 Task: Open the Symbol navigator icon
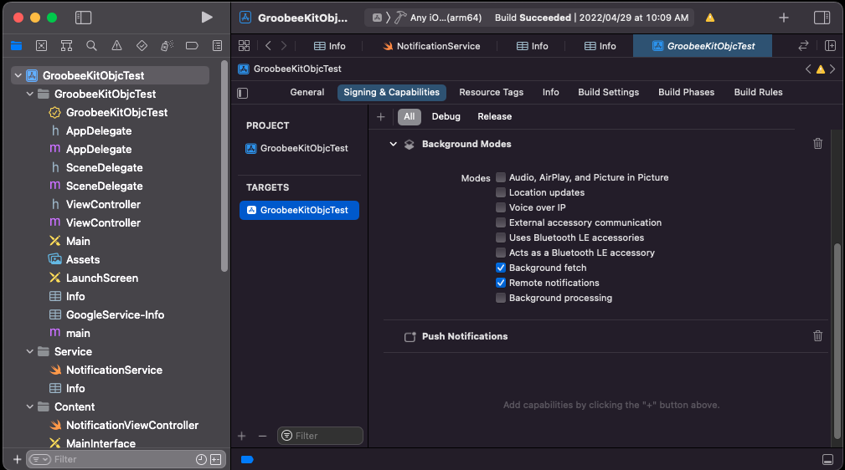click(x=66, y=46)
